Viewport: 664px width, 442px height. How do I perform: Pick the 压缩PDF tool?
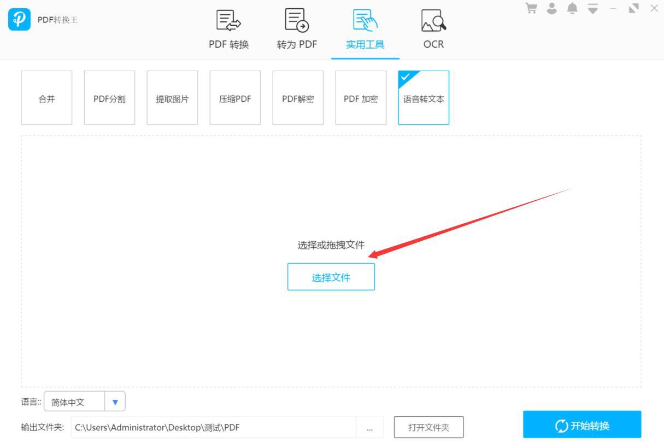coord(235,97)
